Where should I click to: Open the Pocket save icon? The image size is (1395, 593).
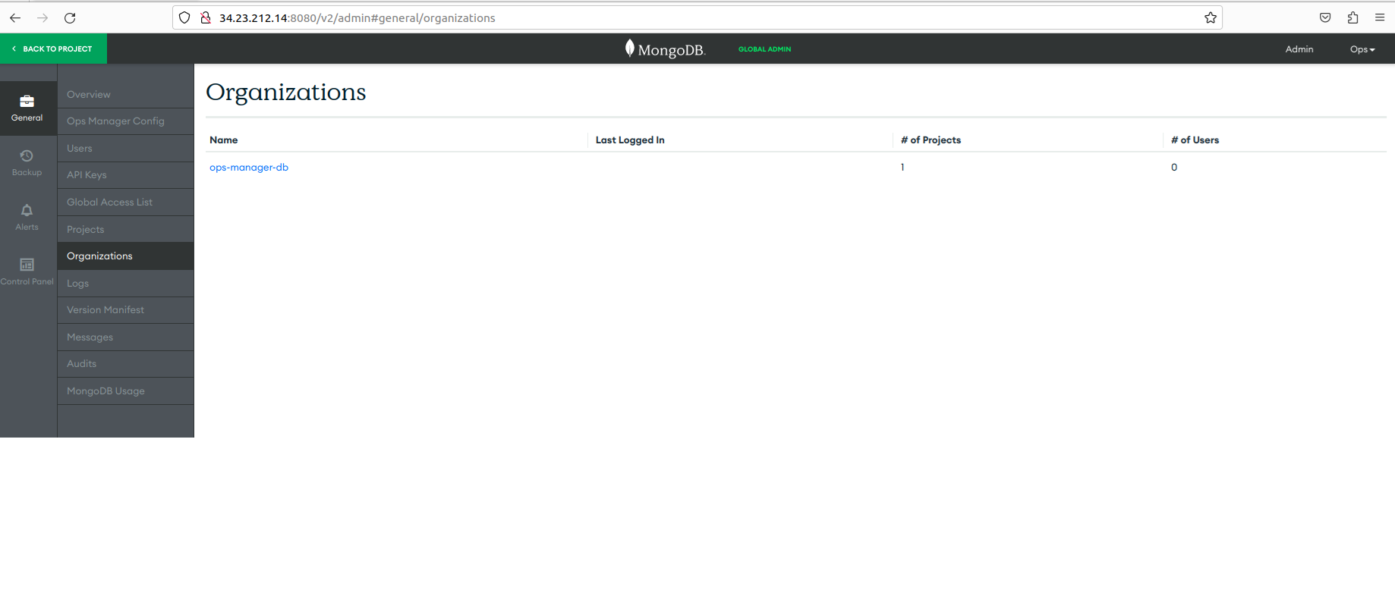click(1325, 18)
